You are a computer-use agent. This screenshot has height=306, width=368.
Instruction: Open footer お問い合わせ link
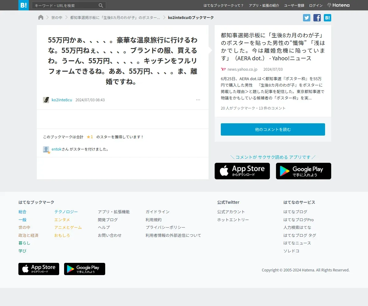click(x=109, y=235)
